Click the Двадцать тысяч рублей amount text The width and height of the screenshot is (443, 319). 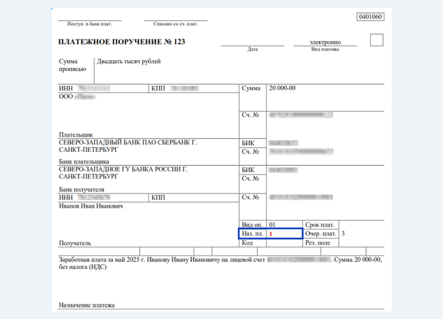point(129,61)
